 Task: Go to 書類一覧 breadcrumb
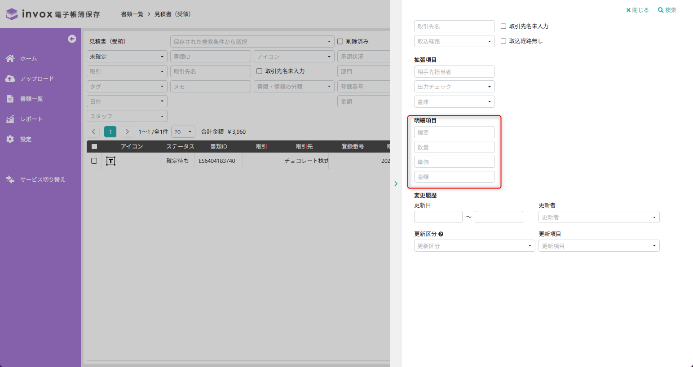(x=132, y=14)
